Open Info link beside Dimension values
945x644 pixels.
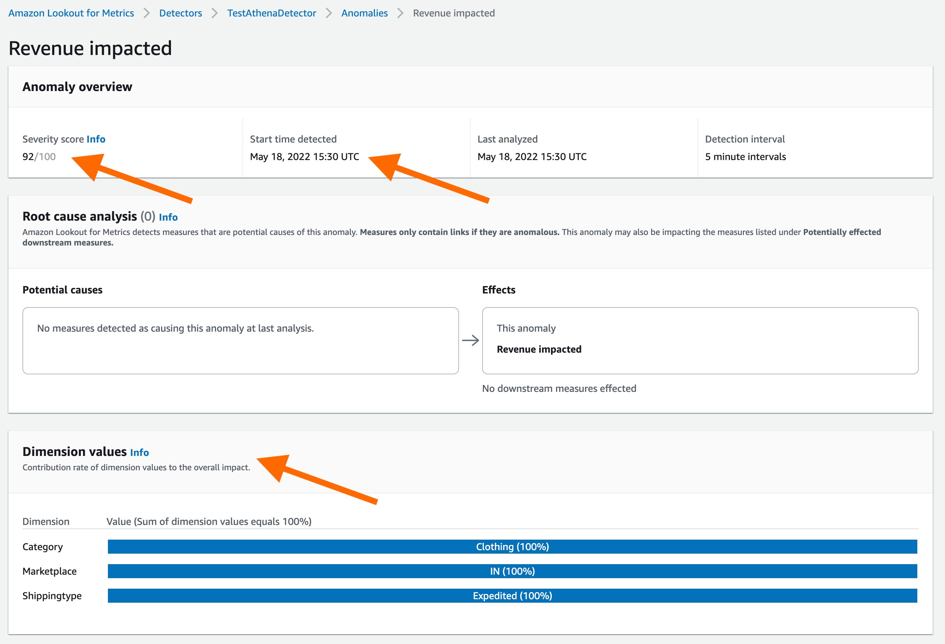click(139, 452)
